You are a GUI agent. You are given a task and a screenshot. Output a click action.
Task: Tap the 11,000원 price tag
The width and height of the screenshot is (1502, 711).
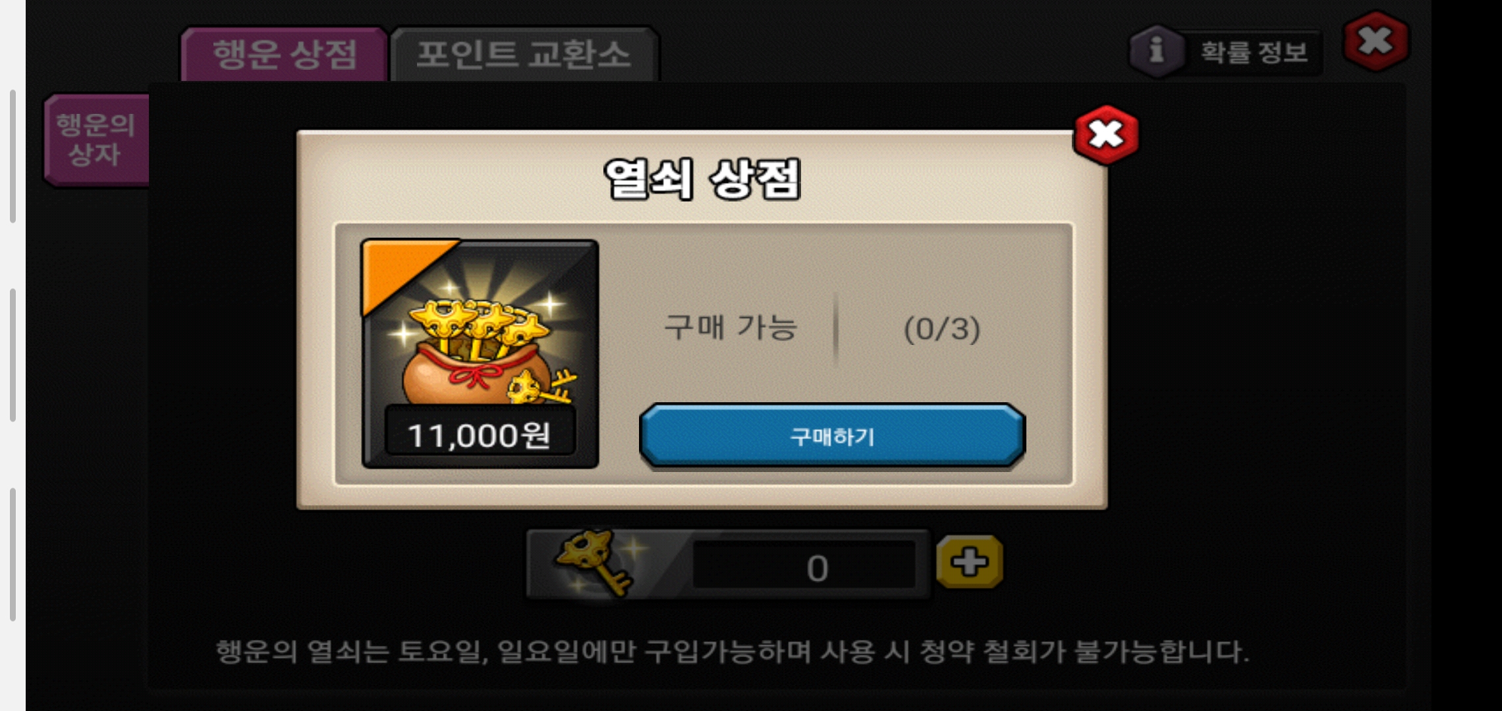click(x=480, y=435)
